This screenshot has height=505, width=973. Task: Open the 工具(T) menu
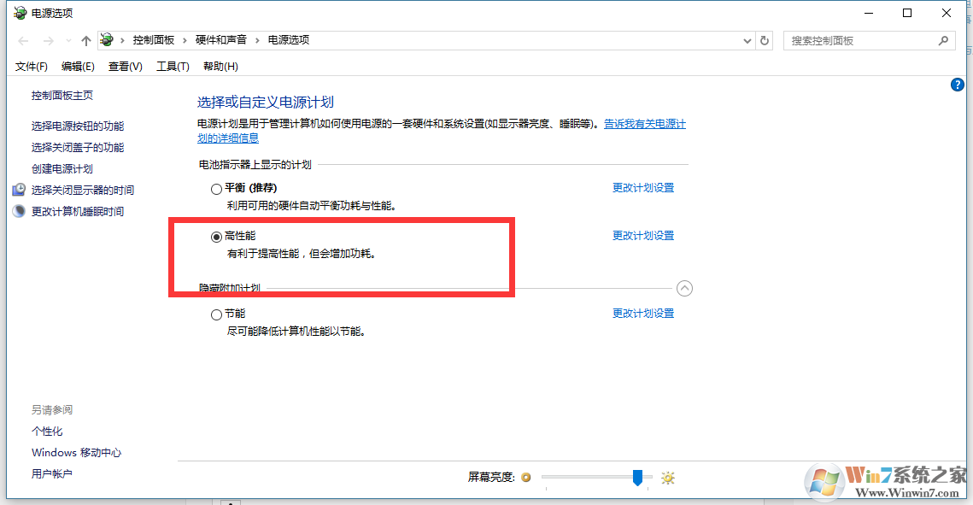coord(172,66)
